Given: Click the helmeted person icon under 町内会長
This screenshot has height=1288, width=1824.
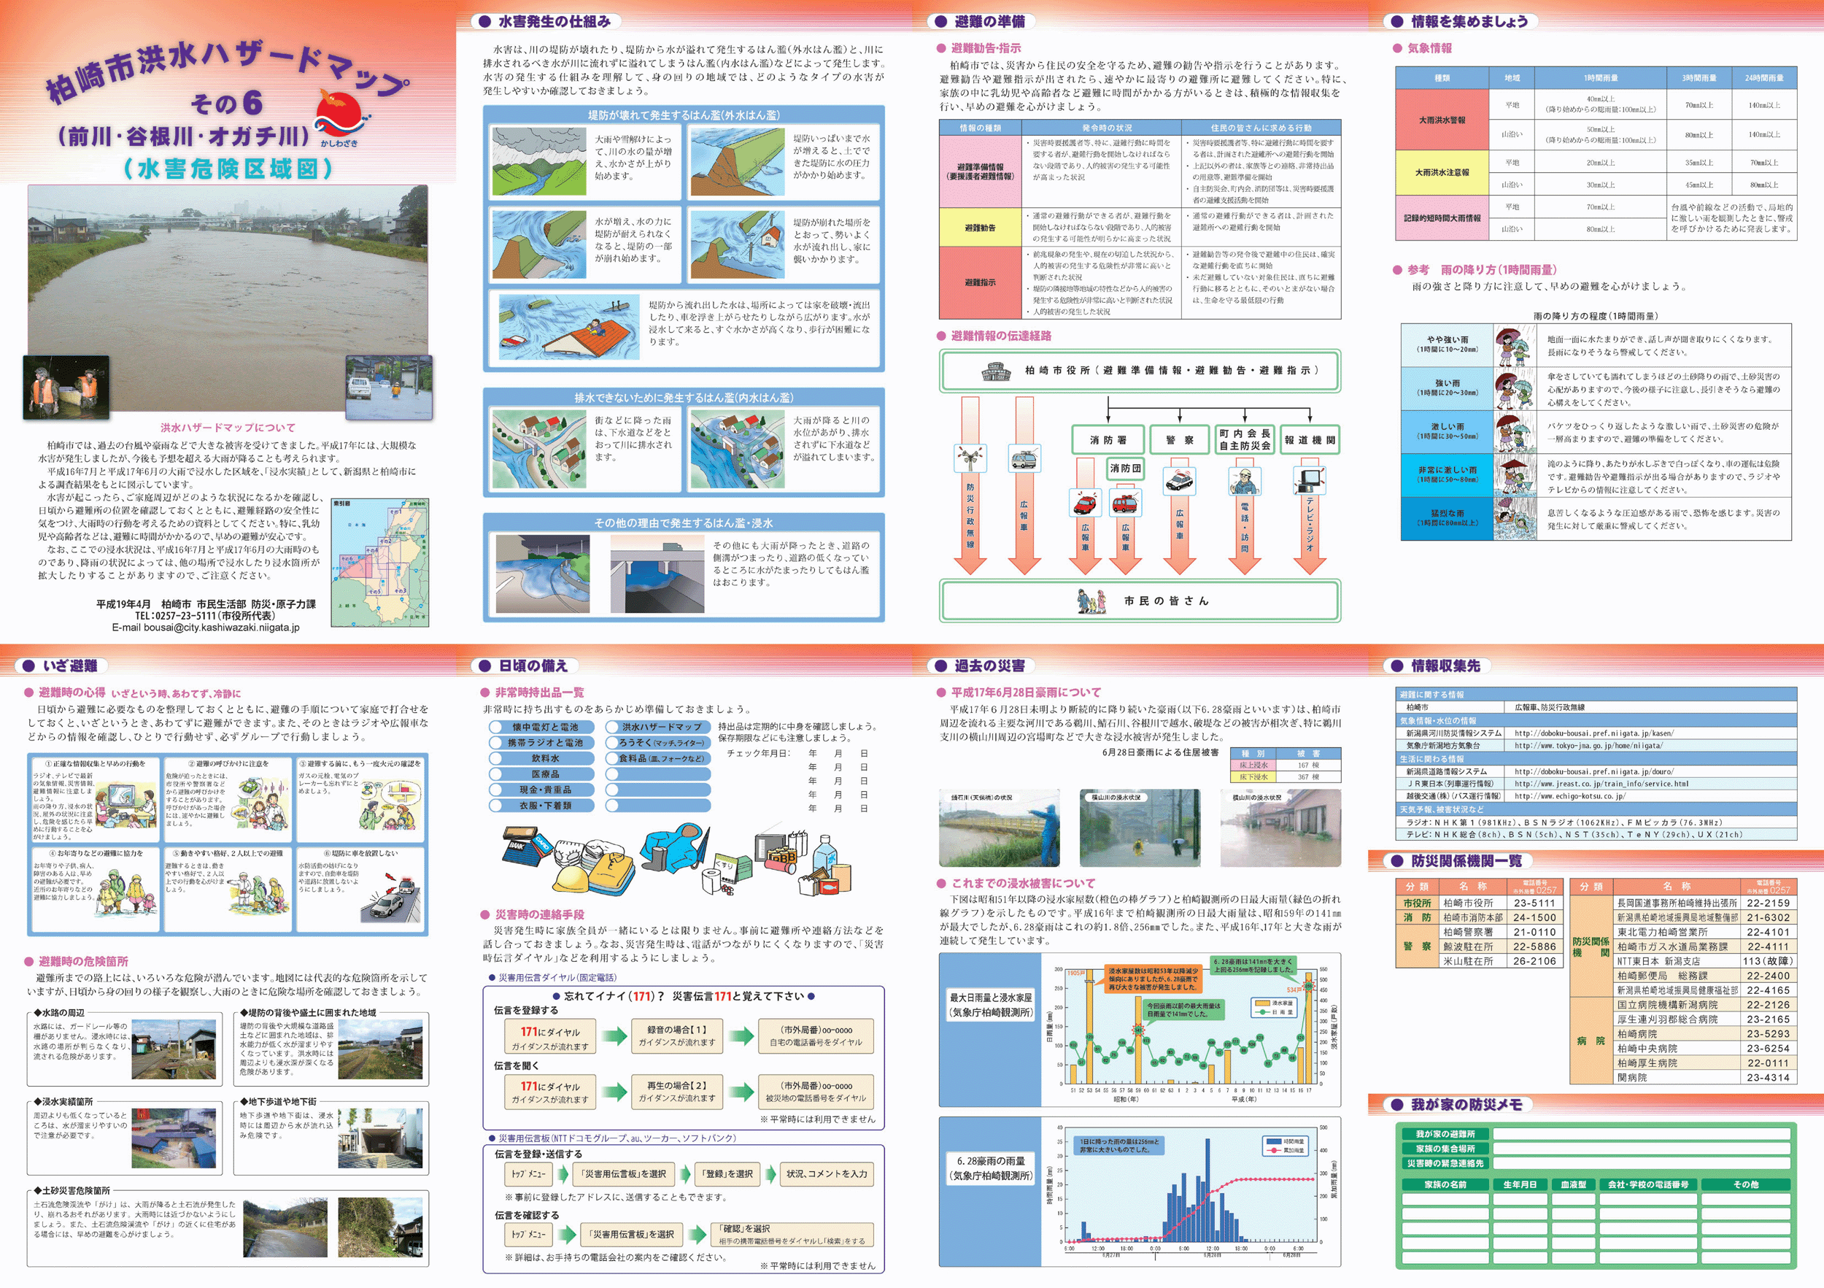Looking at the screenshot, I should pos(1244,480).
